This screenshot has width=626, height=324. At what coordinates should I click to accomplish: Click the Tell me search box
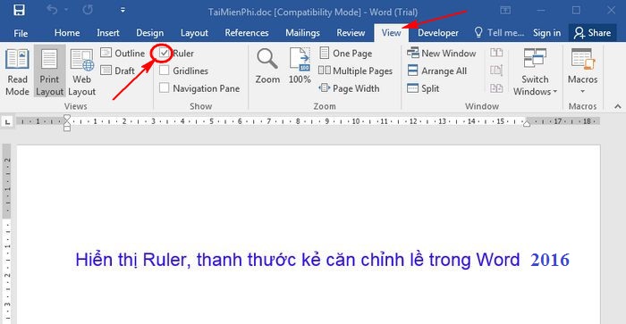tap(499, 33)
